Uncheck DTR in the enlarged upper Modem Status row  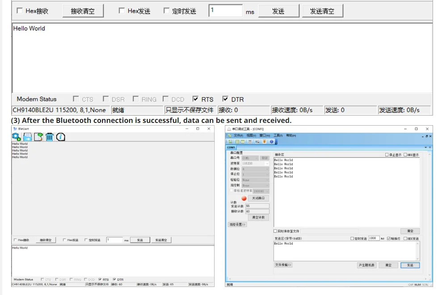(225, 99)
